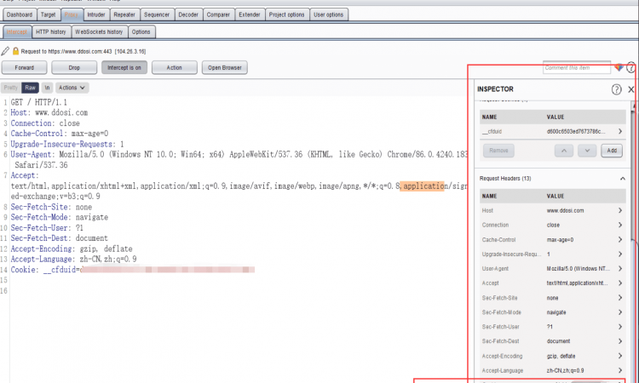This screenshot has width=639, height=383.
Task: Expand the Accept header row
Action: point(620,283)
